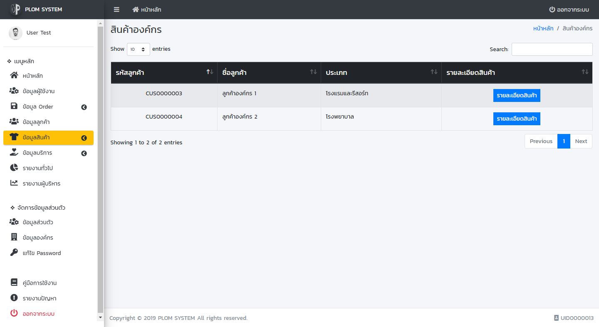Click the home icon beside หน้าหลัก in top bar
Screen dimensions: 599x327
click(136, 10)
